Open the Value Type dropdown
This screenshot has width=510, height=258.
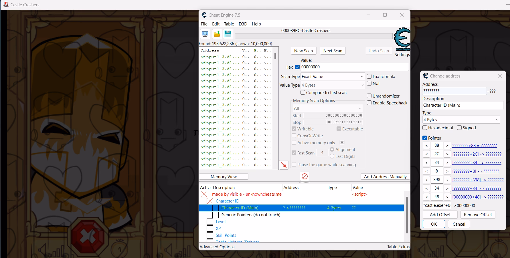333,85
